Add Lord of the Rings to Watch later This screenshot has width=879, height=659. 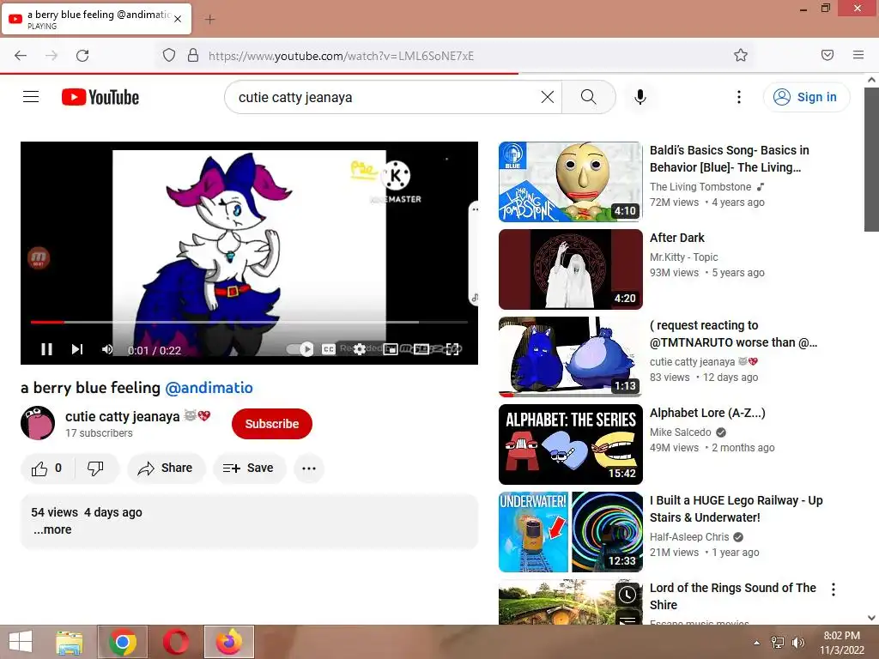627,595
